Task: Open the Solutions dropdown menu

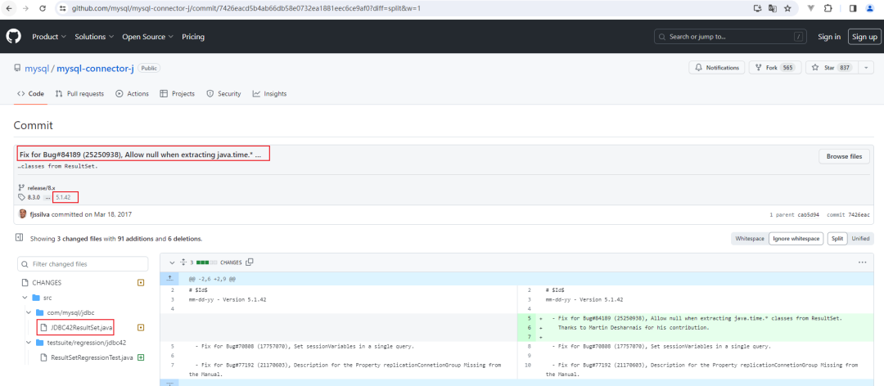Action: click(x=94, y=37)
